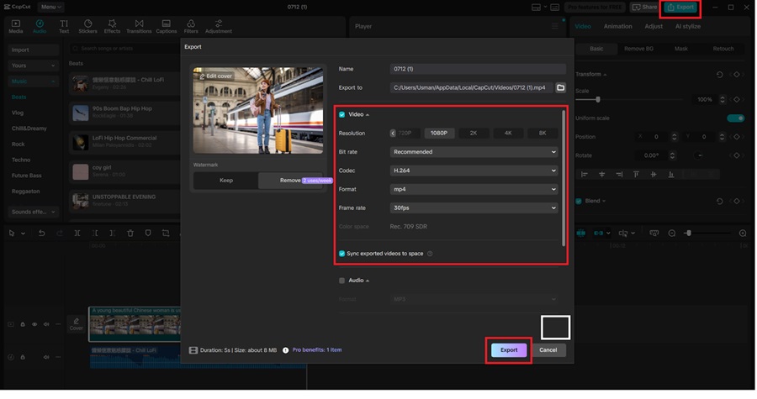Click the align left icon in Video panel
757x399 pixels.
(585, 175)
